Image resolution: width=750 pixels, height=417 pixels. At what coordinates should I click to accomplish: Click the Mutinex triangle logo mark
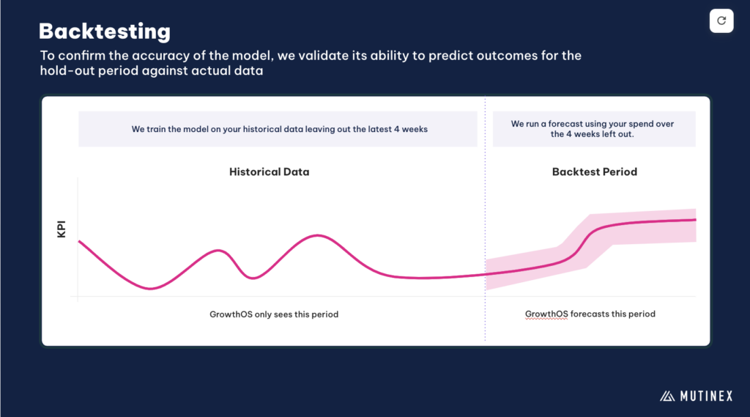tap(667, 396)
